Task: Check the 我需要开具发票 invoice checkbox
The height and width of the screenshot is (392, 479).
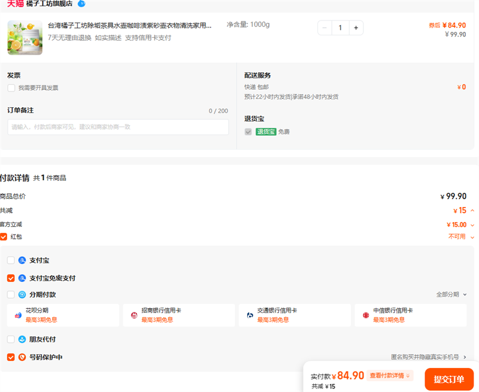Action: tap(11, 88)
